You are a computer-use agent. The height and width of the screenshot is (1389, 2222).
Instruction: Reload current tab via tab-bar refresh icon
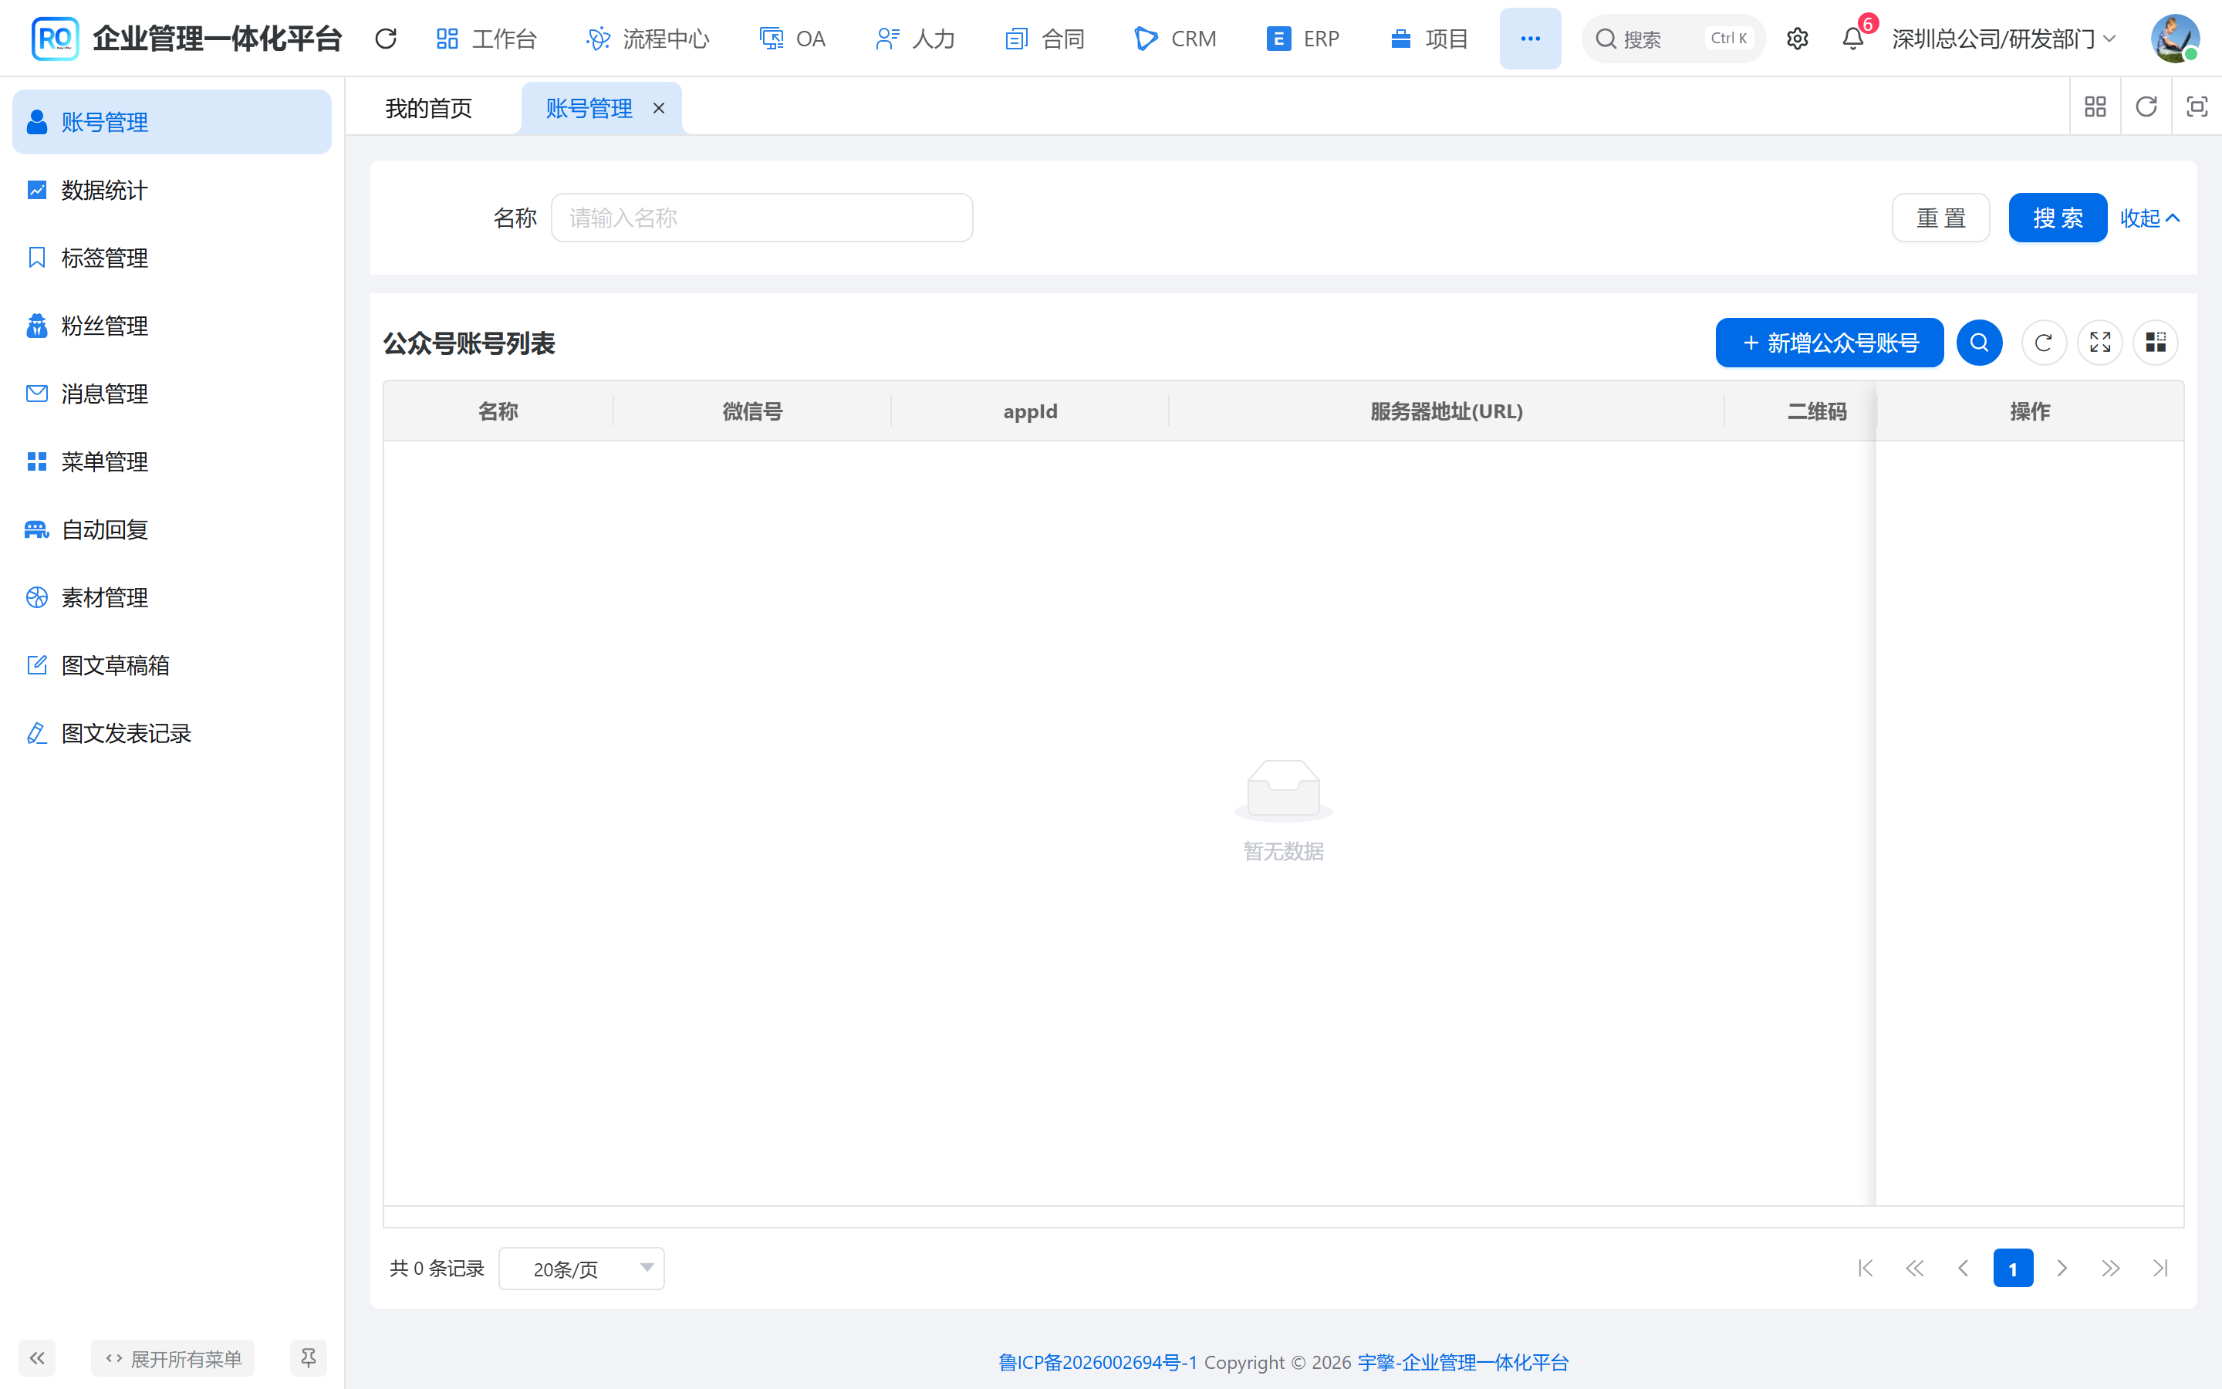coord(2146,107)
